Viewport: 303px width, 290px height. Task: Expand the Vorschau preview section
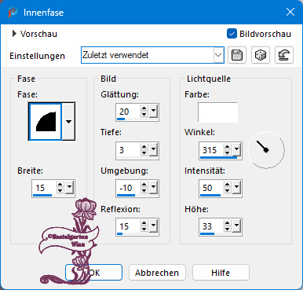(14, 34)
